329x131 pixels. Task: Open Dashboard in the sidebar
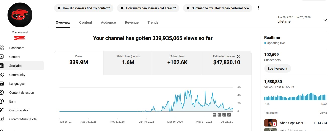click(x=17, y=48)
